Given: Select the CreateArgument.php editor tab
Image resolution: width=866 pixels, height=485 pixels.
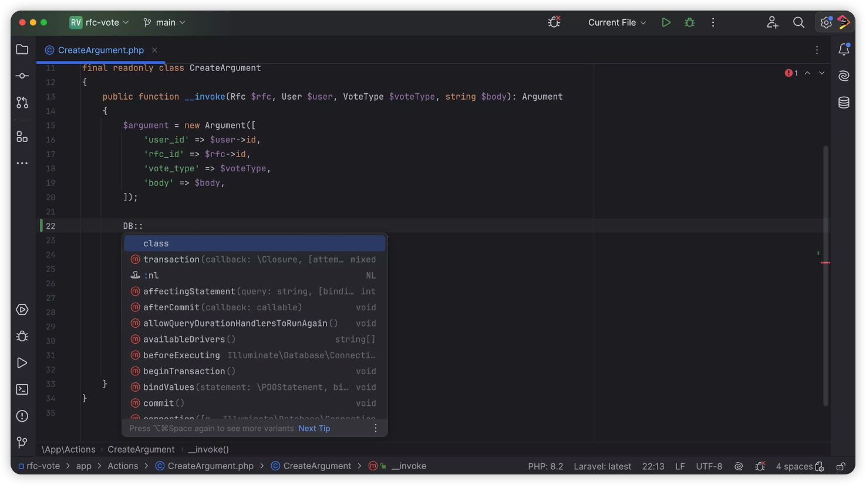Looking at the screenshot, I should 100,50.
